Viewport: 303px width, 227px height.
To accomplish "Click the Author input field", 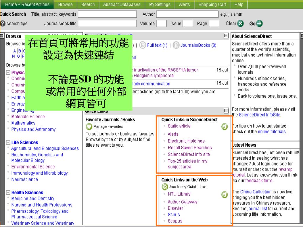I will [x=187, y=14].
